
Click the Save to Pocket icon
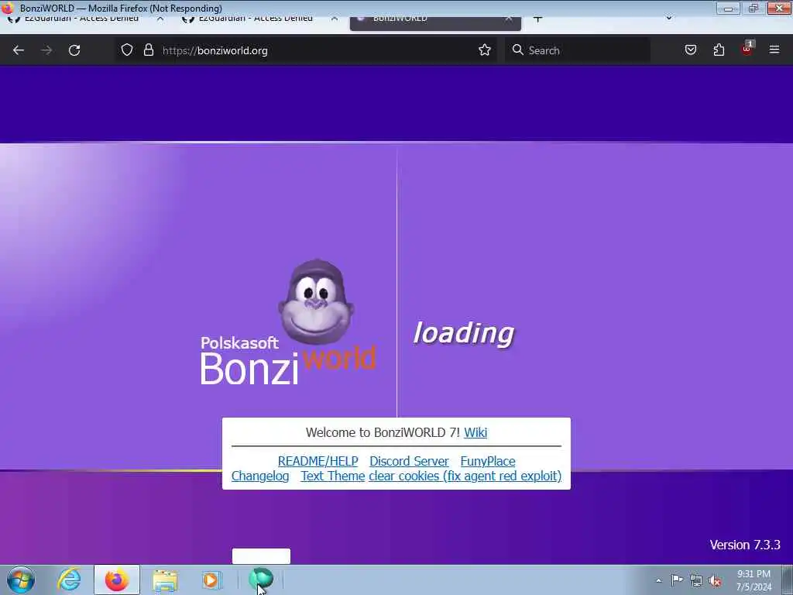click(690, 50)
